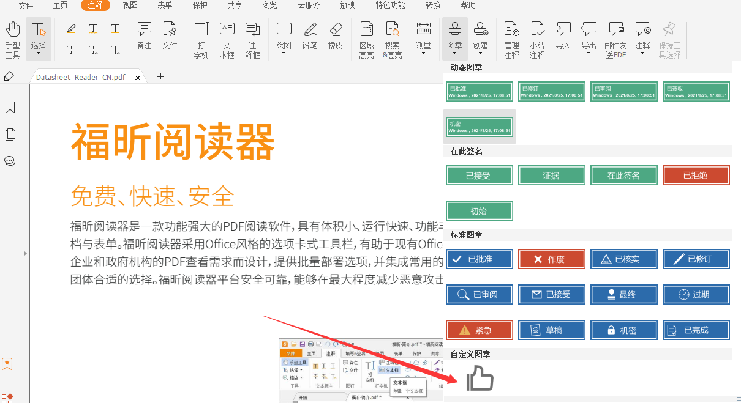Open the Comments panel speech-bubble icon
The width and height of the screenshot is (741, 403).
tap(10, 161)
